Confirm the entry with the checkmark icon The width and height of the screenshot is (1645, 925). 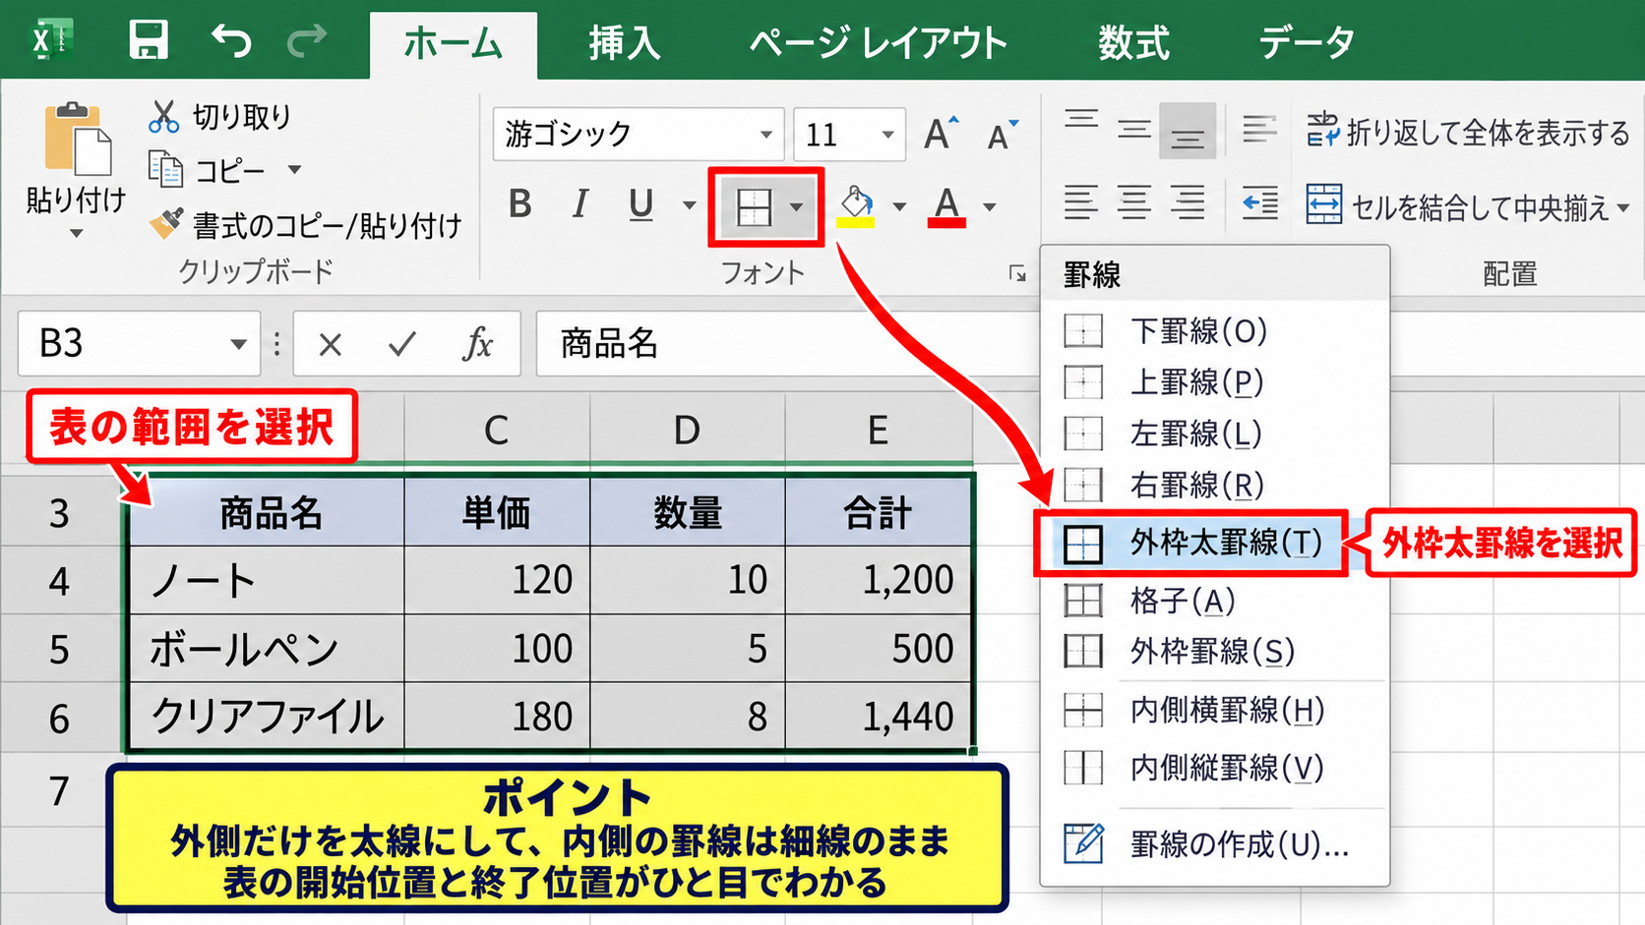(x=401, y=344)
